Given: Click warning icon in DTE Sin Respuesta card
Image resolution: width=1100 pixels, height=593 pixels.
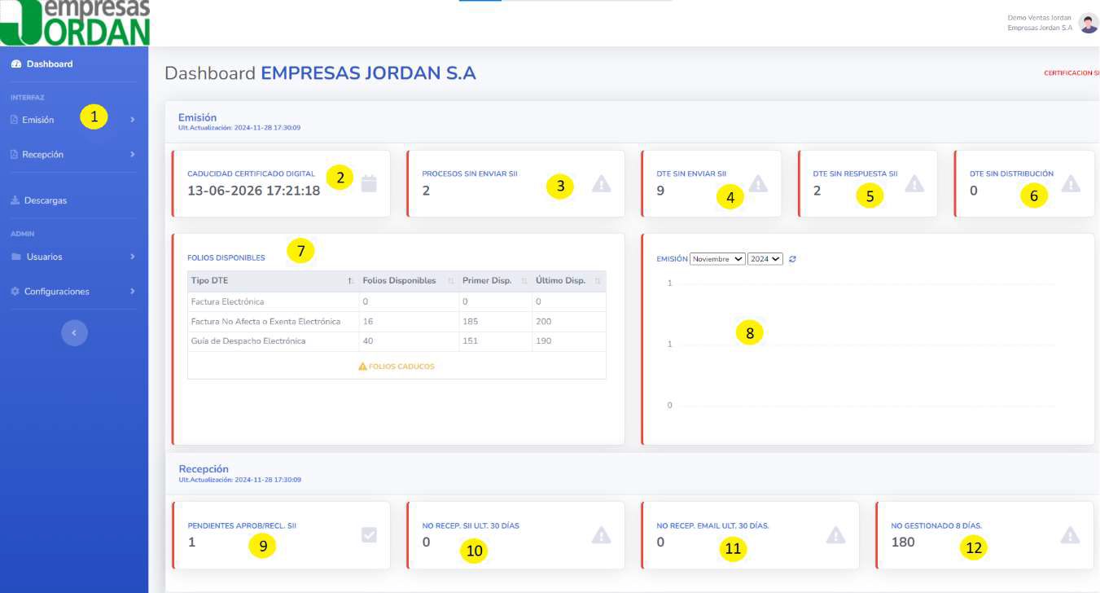Looking at the screenshot, I should click(914, 183).
